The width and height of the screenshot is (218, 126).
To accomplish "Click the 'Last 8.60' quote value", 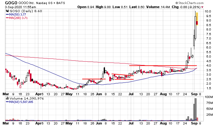I will [x=137, y=7].
